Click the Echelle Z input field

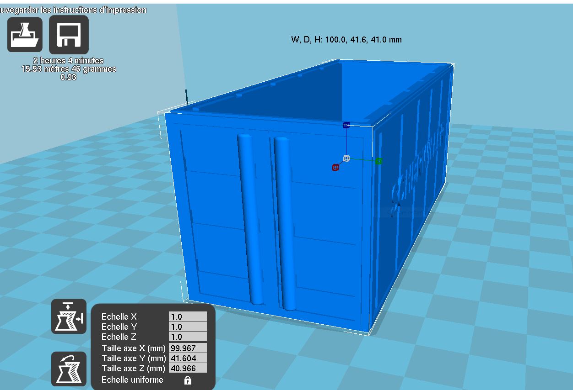pyautogui.click(x=188, y=337)
